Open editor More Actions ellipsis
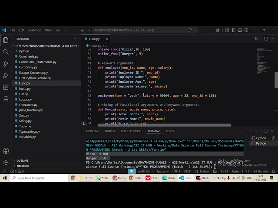Image resolution: width=278 pixels, height=208 pixels. [x=272, y=39]
